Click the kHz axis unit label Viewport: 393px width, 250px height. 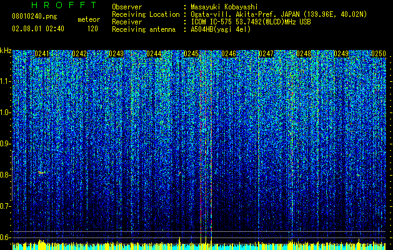point(6,51)
